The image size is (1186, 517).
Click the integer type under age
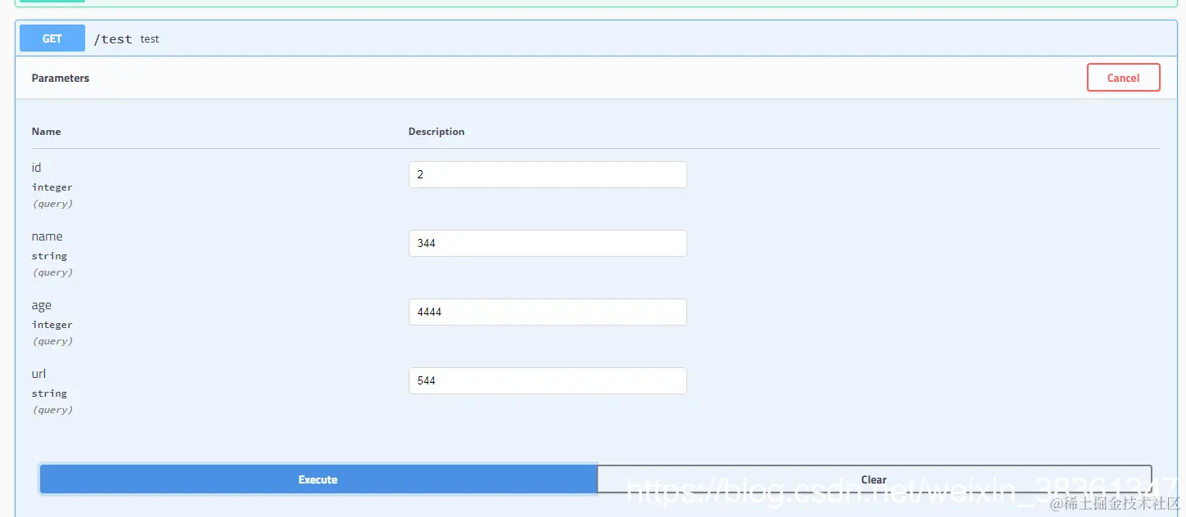point(52,325)
